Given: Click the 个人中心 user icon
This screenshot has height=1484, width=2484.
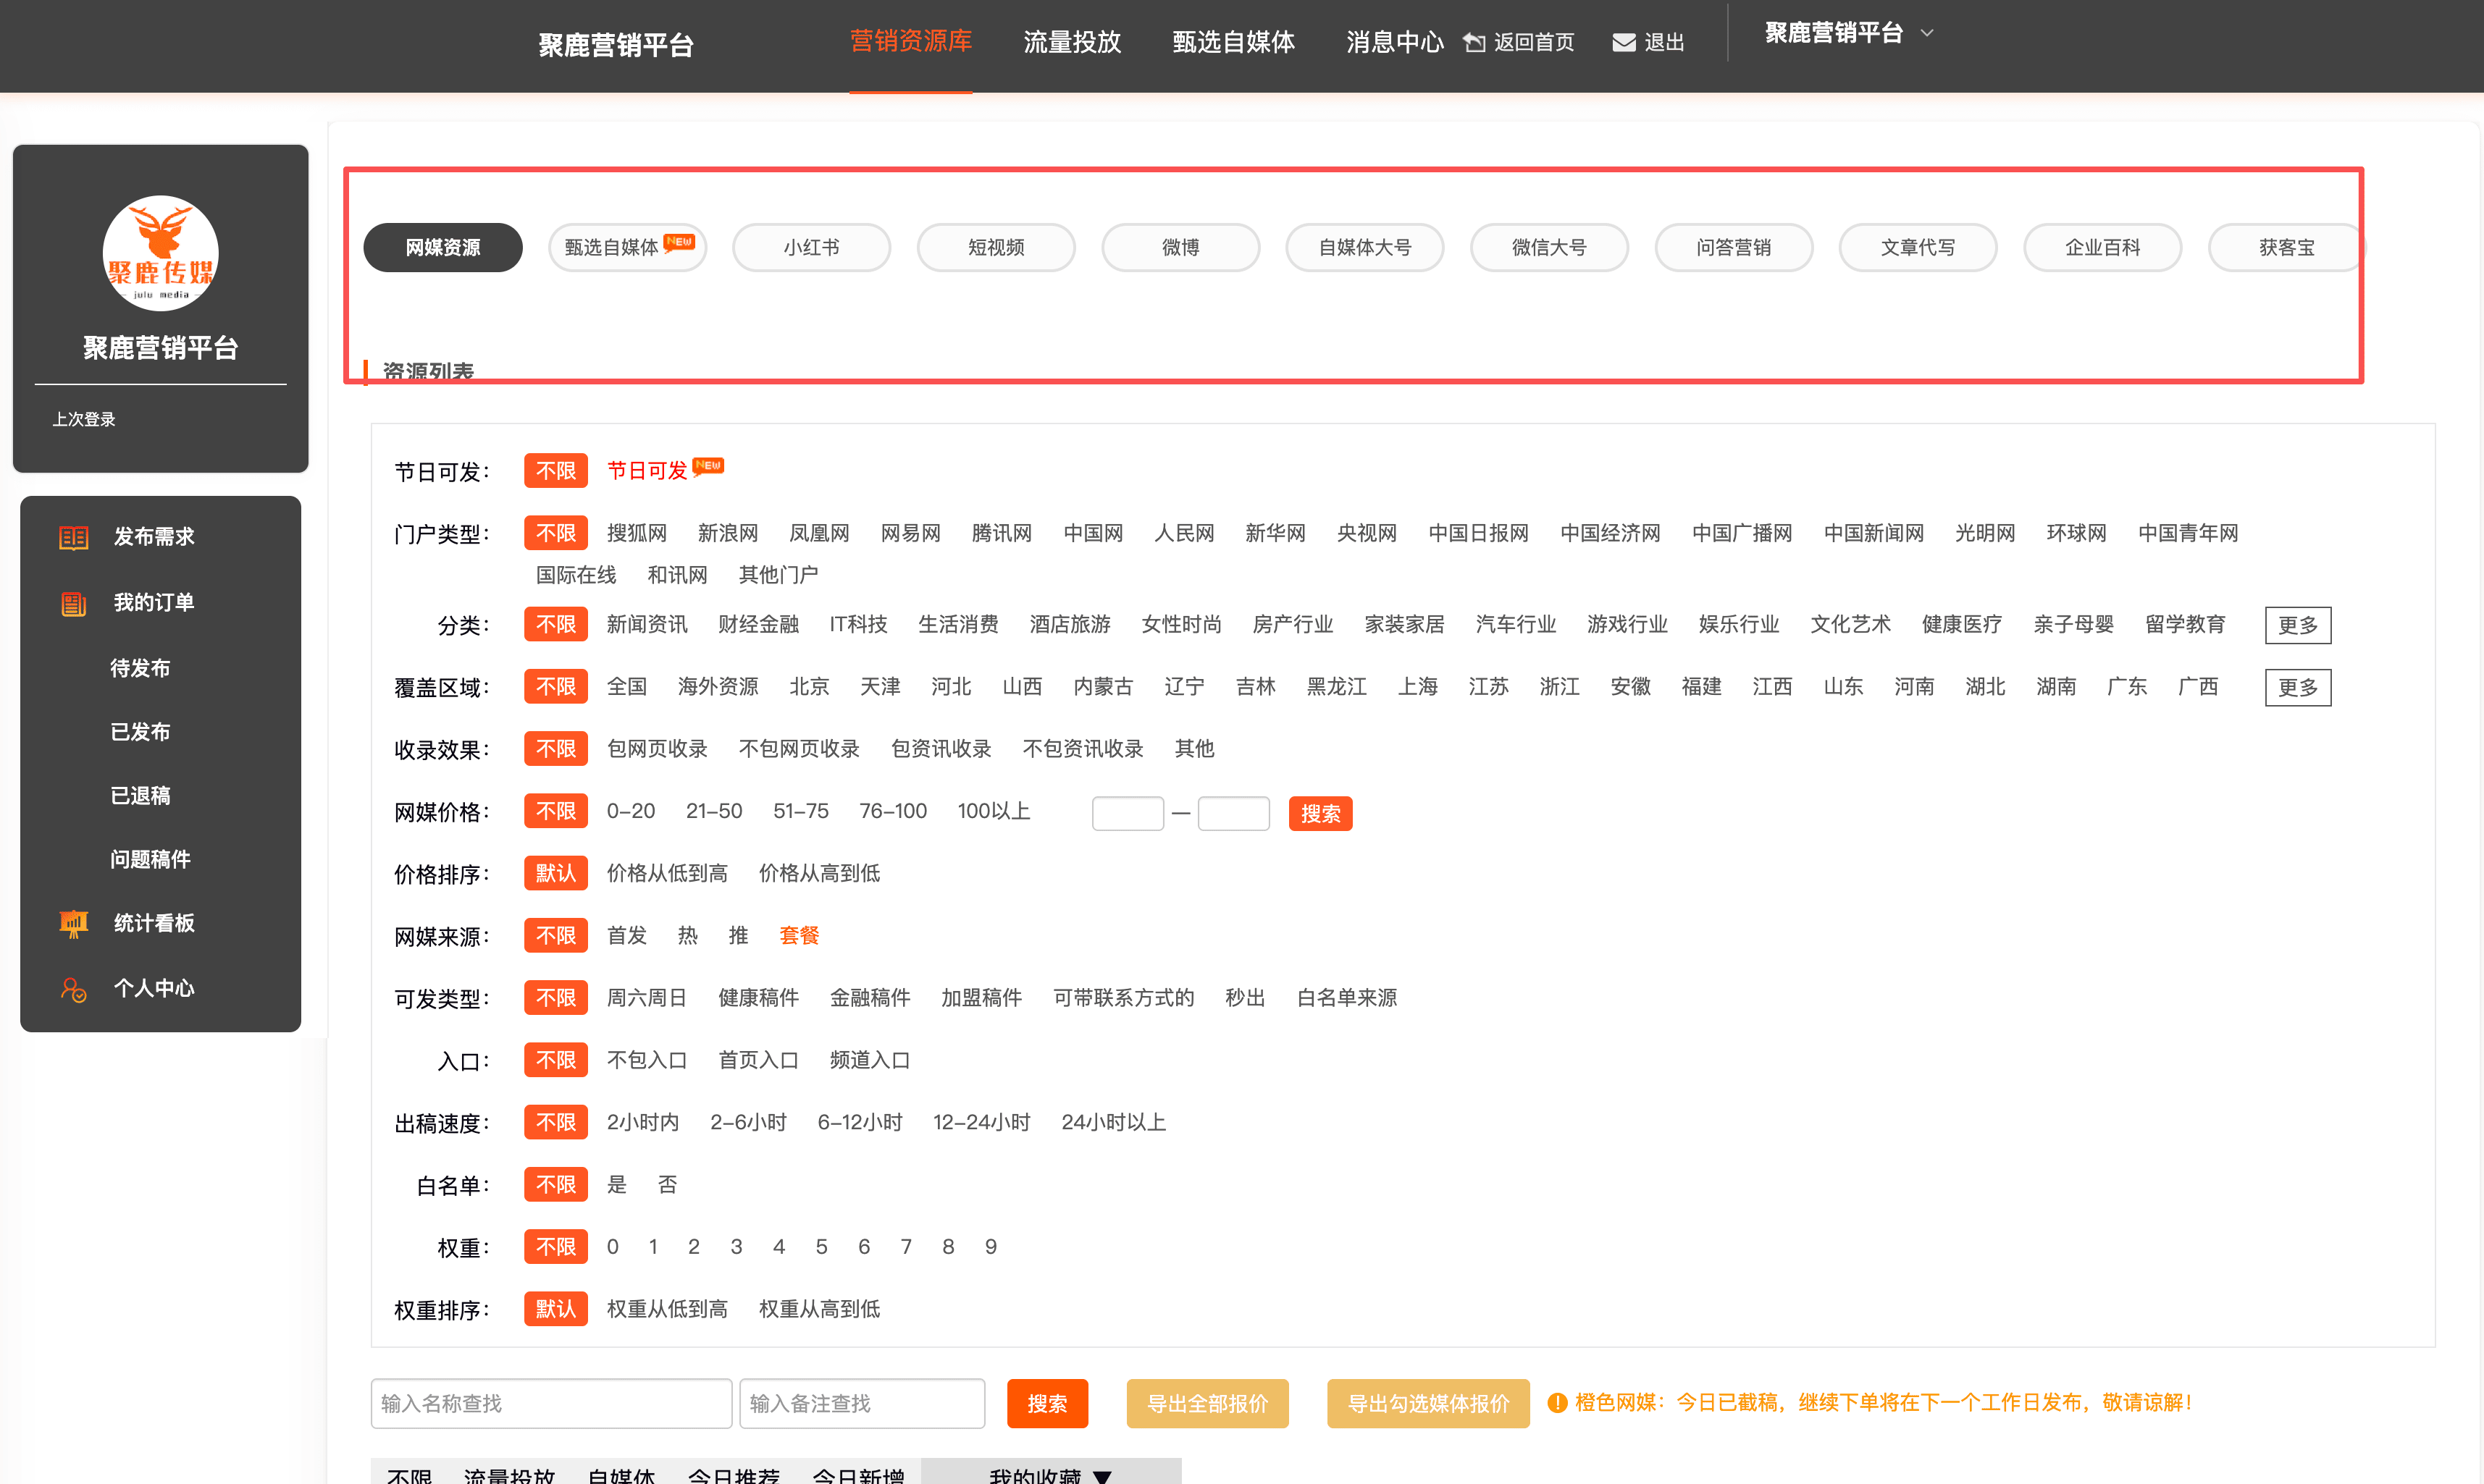Looking at the screenshot, I should (x=73, y=989).
